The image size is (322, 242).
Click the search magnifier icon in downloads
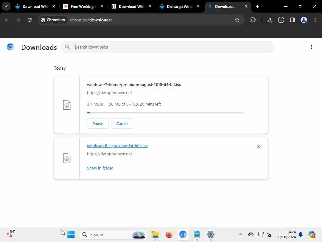[67, 47]
